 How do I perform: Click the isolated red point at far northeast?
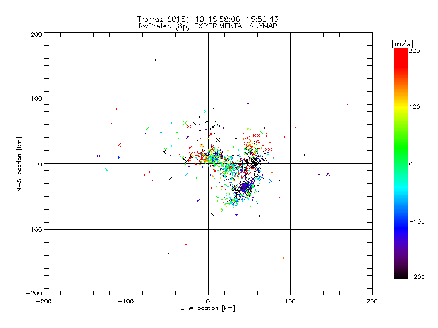347,105
